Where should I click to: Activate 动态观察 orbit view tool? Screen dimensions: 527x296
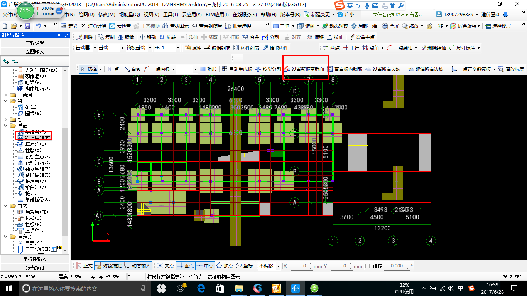(335, 26)
